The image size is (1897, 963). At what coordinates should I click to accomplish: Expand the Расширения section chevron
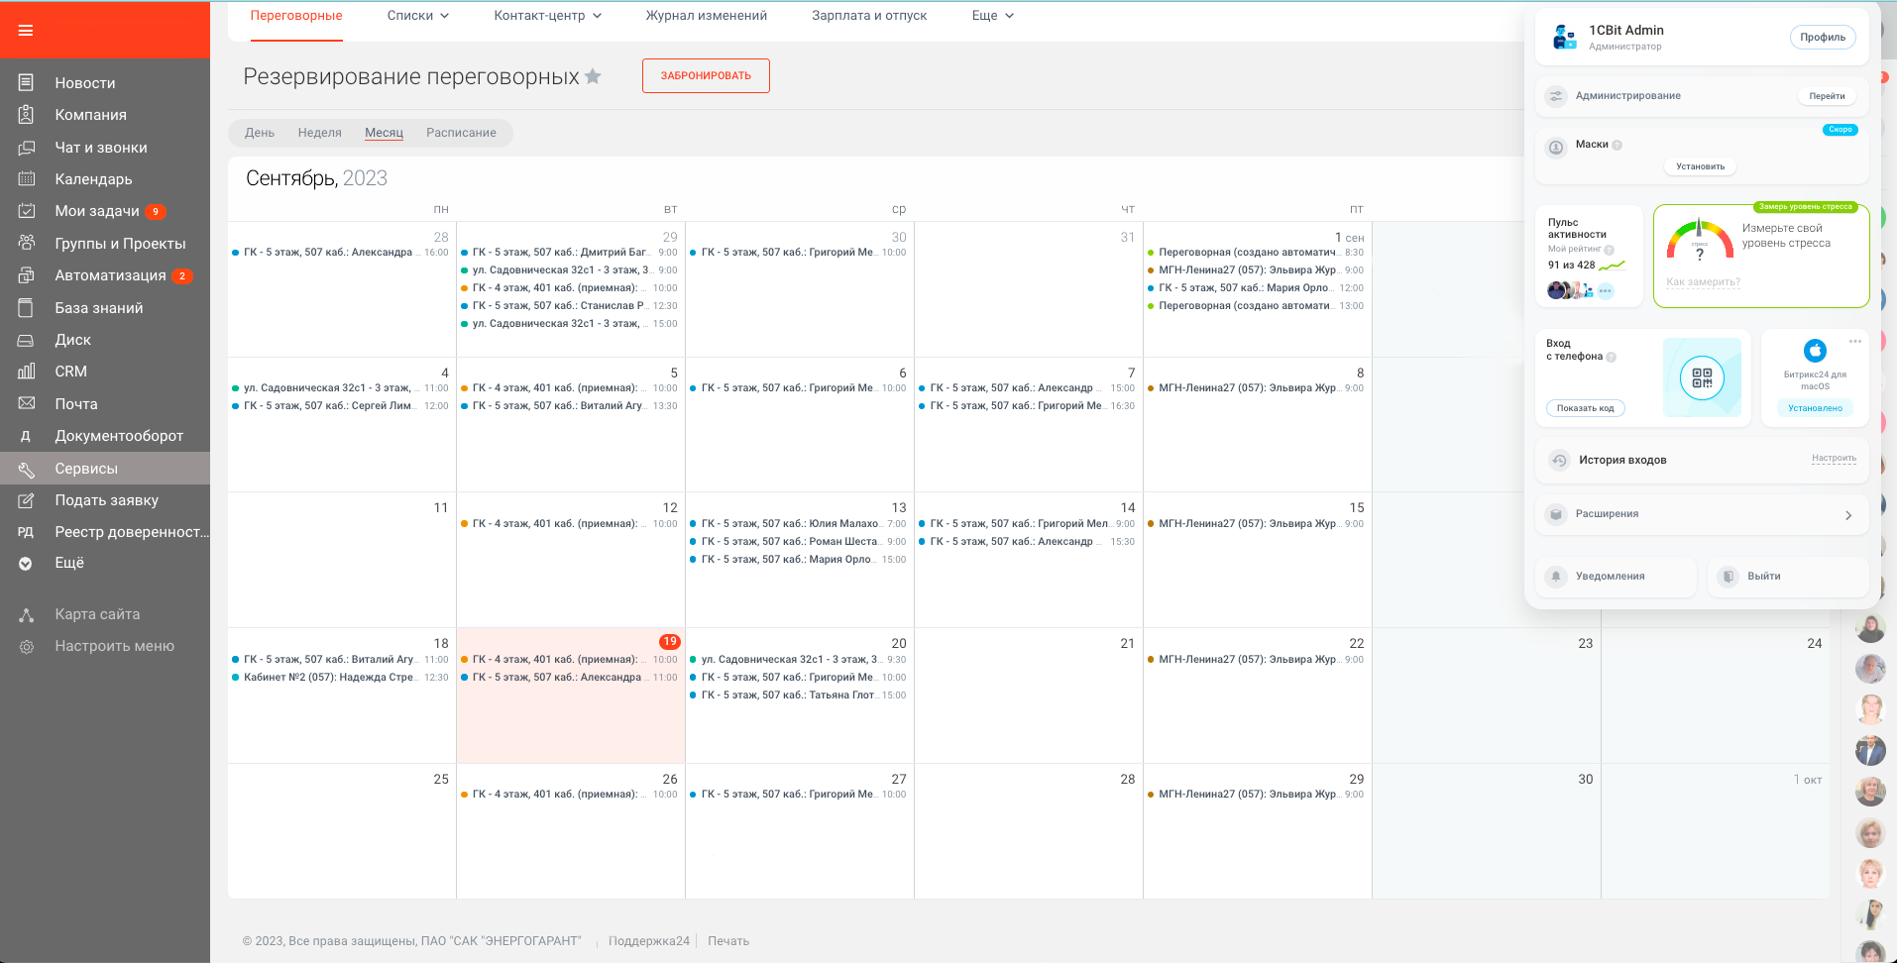tap(1848, 515)
